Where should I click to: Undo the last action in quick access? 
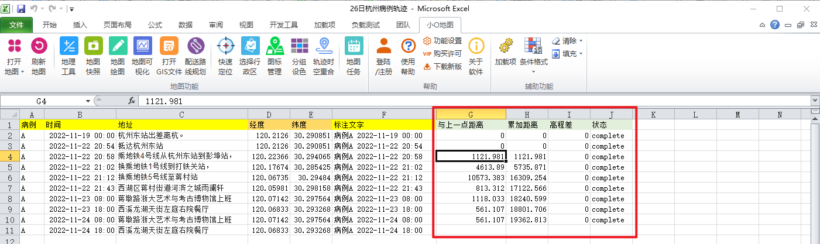pos(34,9)
